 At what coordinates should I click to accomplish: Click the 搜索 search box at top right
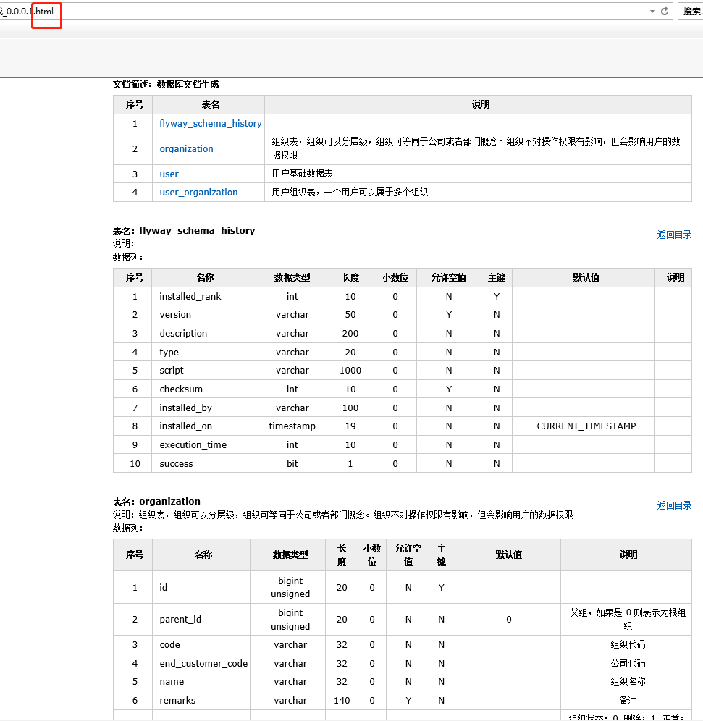(693, 11)
